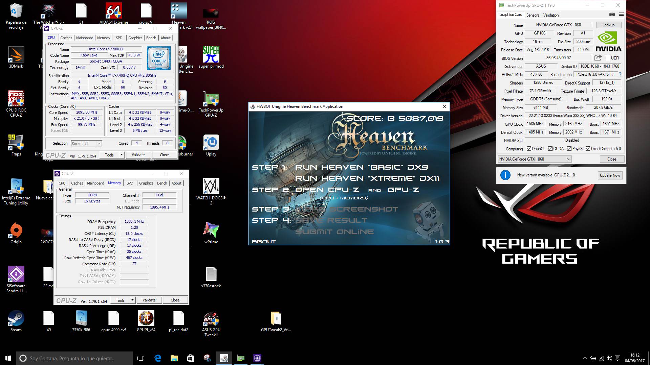The height and width of the screenshot is (365, 650).
Task: Toggle the DirectCompute 5.0 checkbox
Action: [588, 149]
